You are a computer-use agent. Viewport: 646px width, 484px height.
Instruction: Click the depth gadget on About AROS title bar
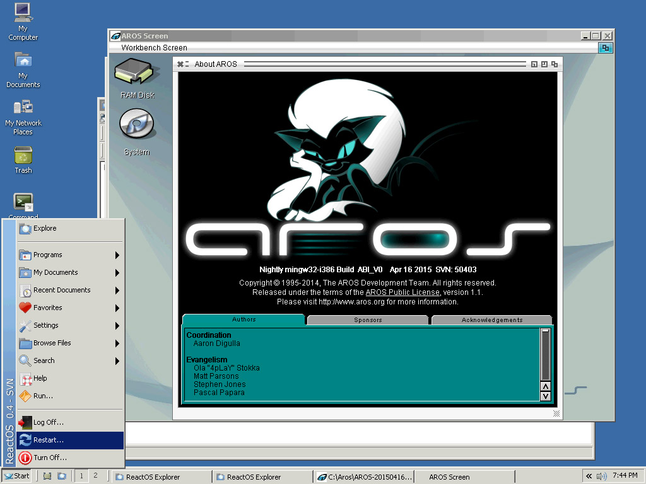[555, 64]
